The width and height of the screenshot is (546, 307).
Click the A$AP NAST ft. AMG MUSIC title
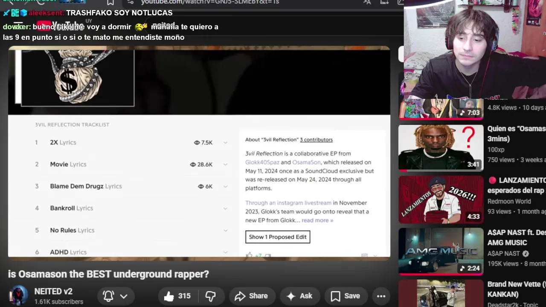coord(517,237)
